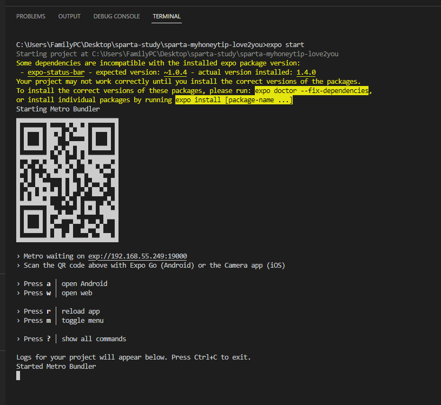Click the 'expo start' command text
This screenshot has width=441, height=405.
point(285,45)
